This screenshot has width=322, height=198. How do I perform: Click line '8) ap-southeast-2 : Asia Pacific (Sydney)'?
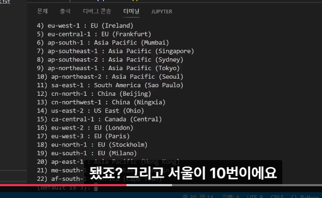pos(110,60)
